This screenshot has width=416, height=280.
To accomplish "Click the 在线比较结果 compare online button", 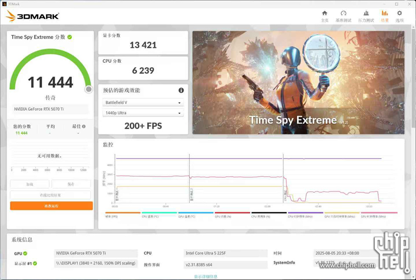I will click(x=51, y=195).
